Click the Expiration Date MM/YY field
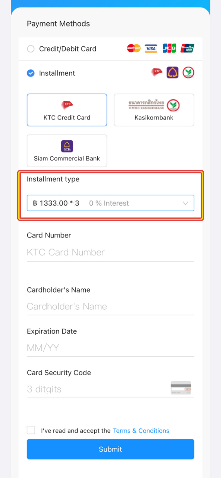The width and height of the screenshot is (221, 478). tap(110, 348)
